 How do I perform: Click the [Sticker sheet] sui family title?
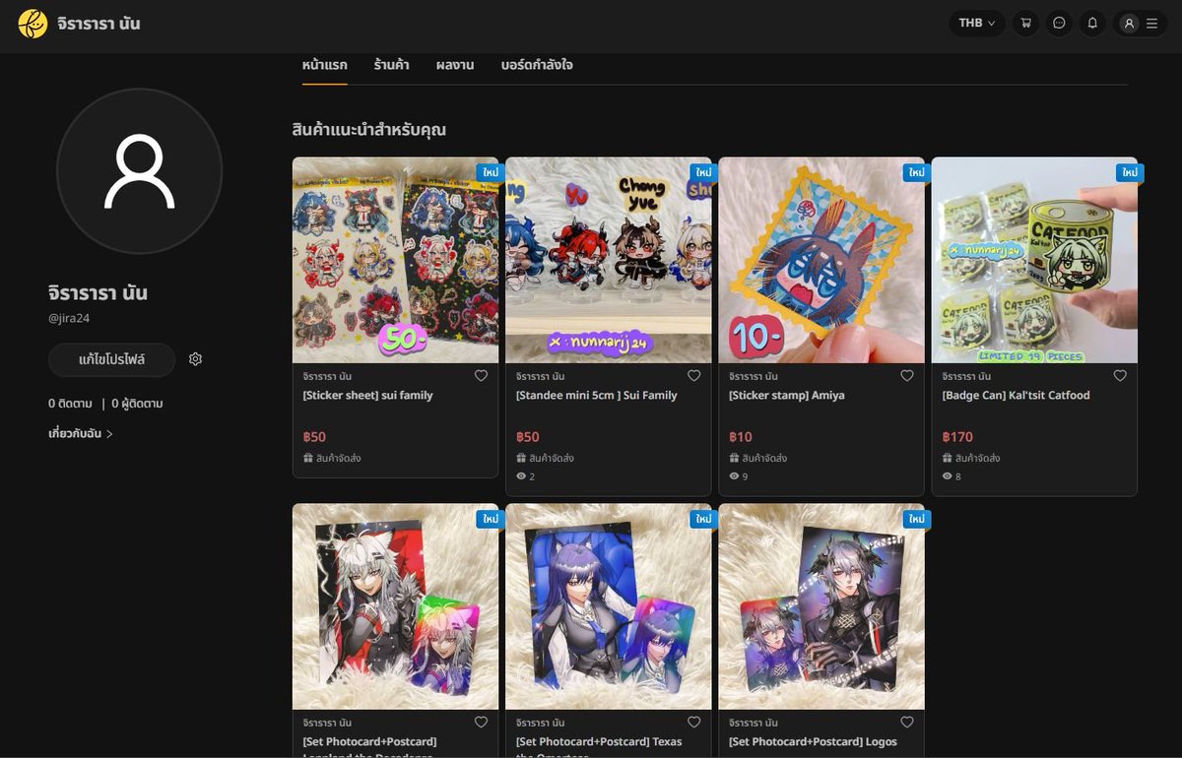point(367,396)
